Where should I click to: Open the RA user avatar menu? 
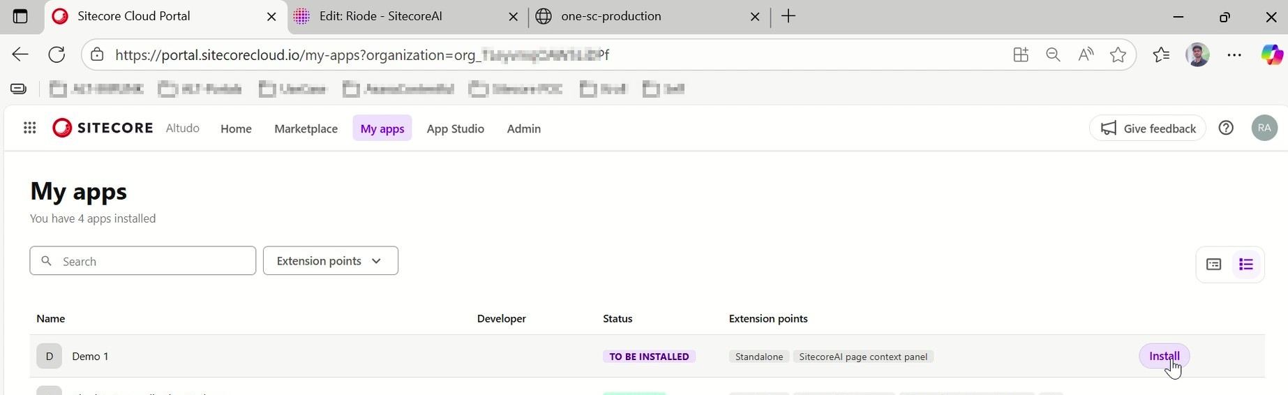(1264, 128)
